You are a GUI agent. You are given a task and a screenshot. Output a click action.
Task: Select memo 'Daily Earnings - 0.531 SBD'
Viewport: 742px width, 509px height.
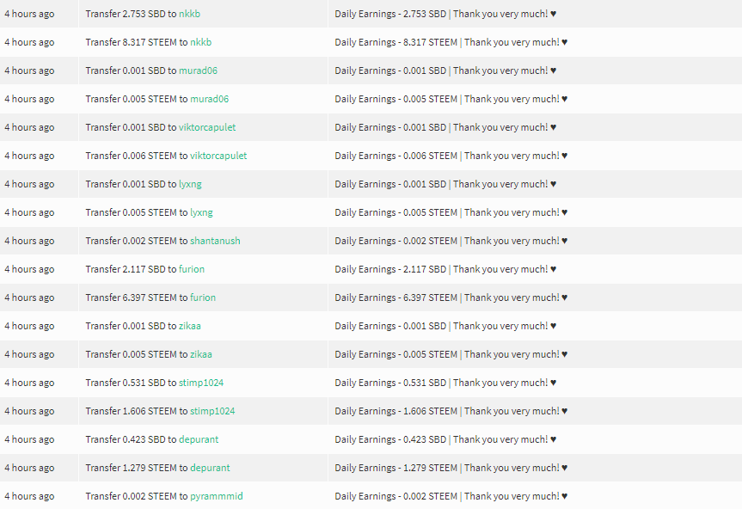click(390, 383)
